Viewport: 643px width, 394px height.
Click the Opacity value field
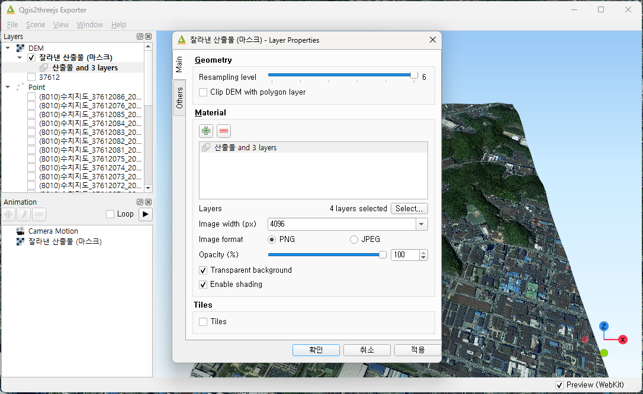[405, 255]
